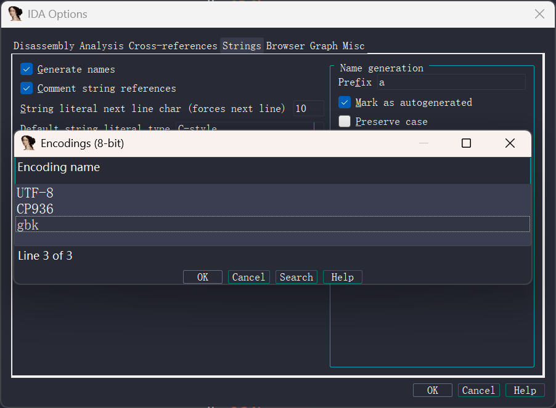556x408 pixels.
Task: Click OK in IDA Options window
Action: tap(433, 390)
